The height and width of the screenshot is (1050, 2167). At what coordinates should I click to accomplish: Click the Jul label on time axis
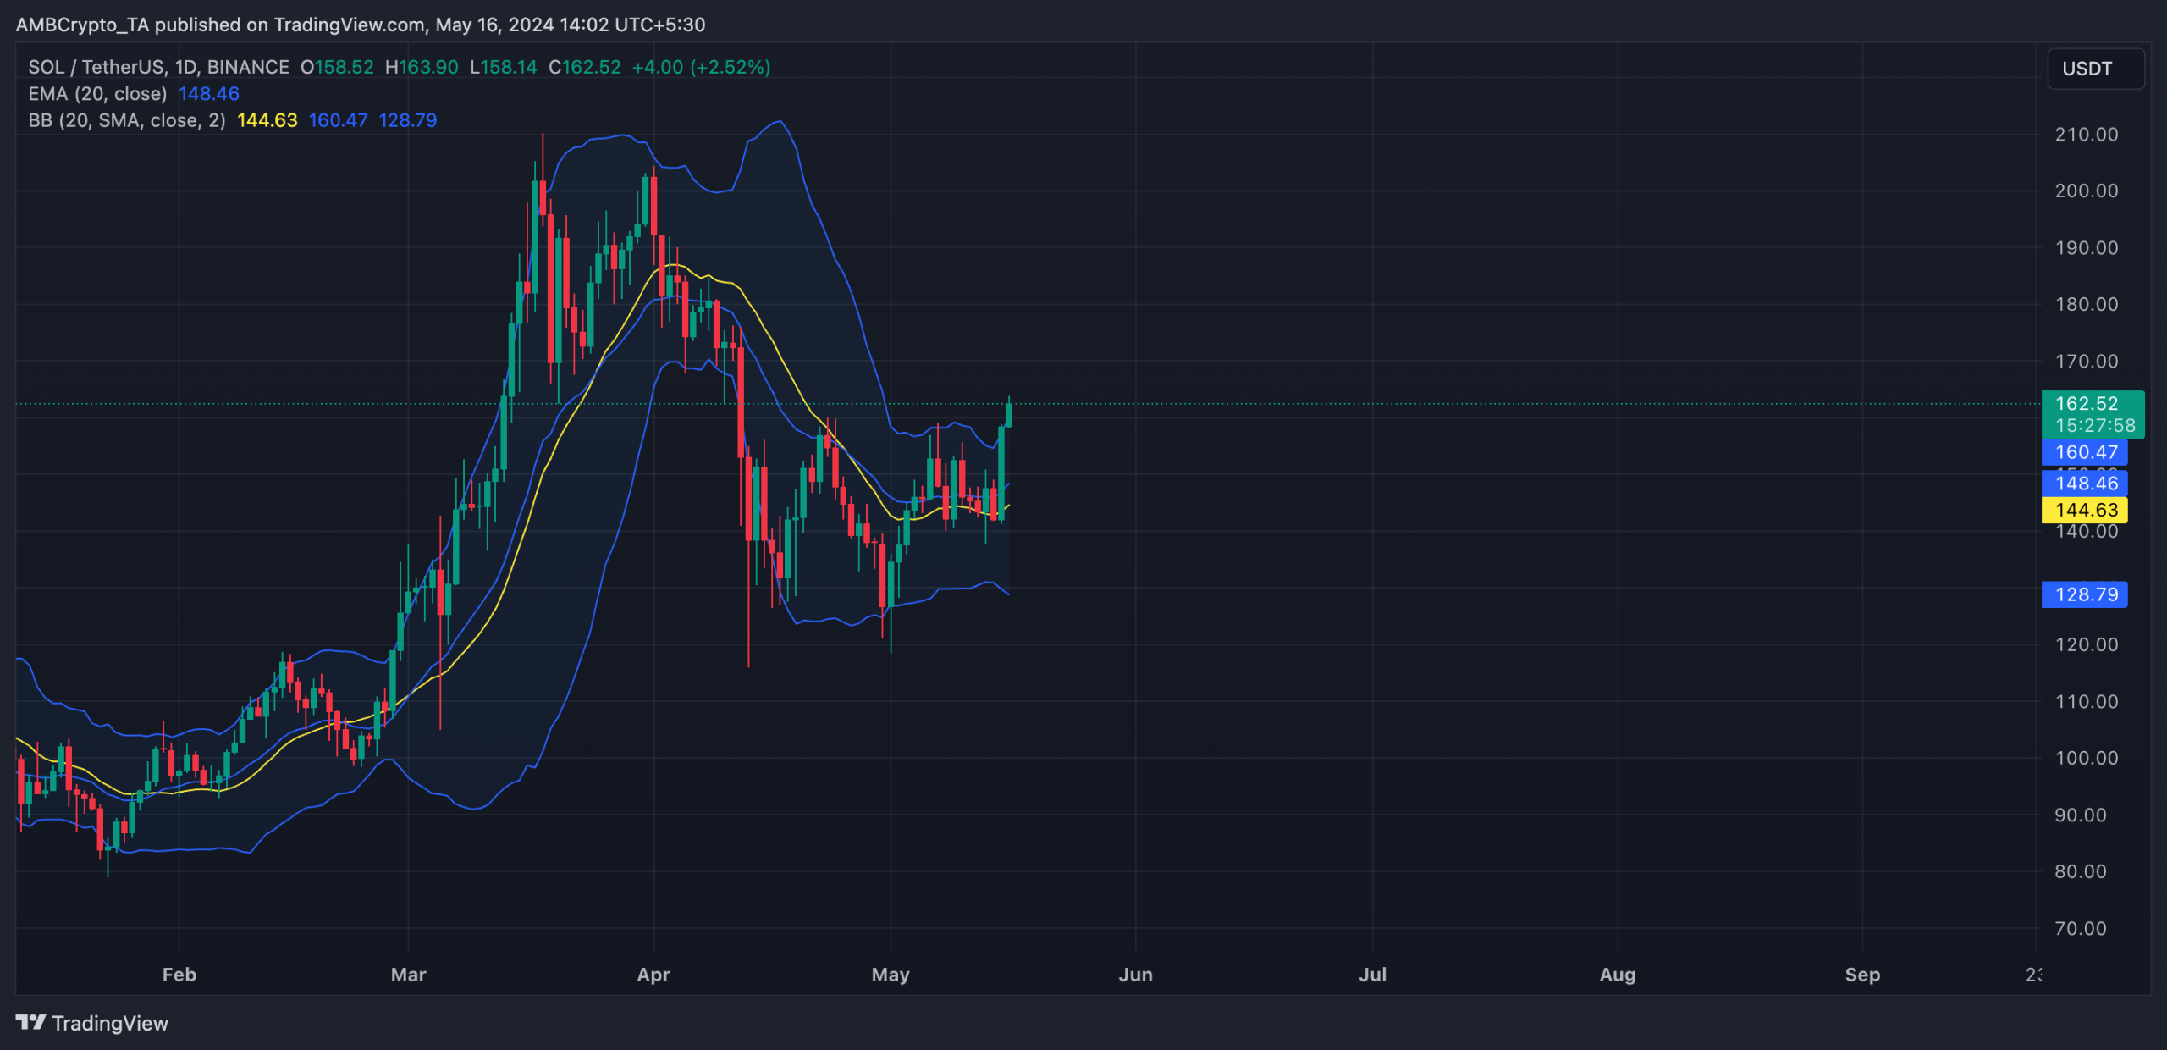pyautogui.click(x=1372, y=975)
